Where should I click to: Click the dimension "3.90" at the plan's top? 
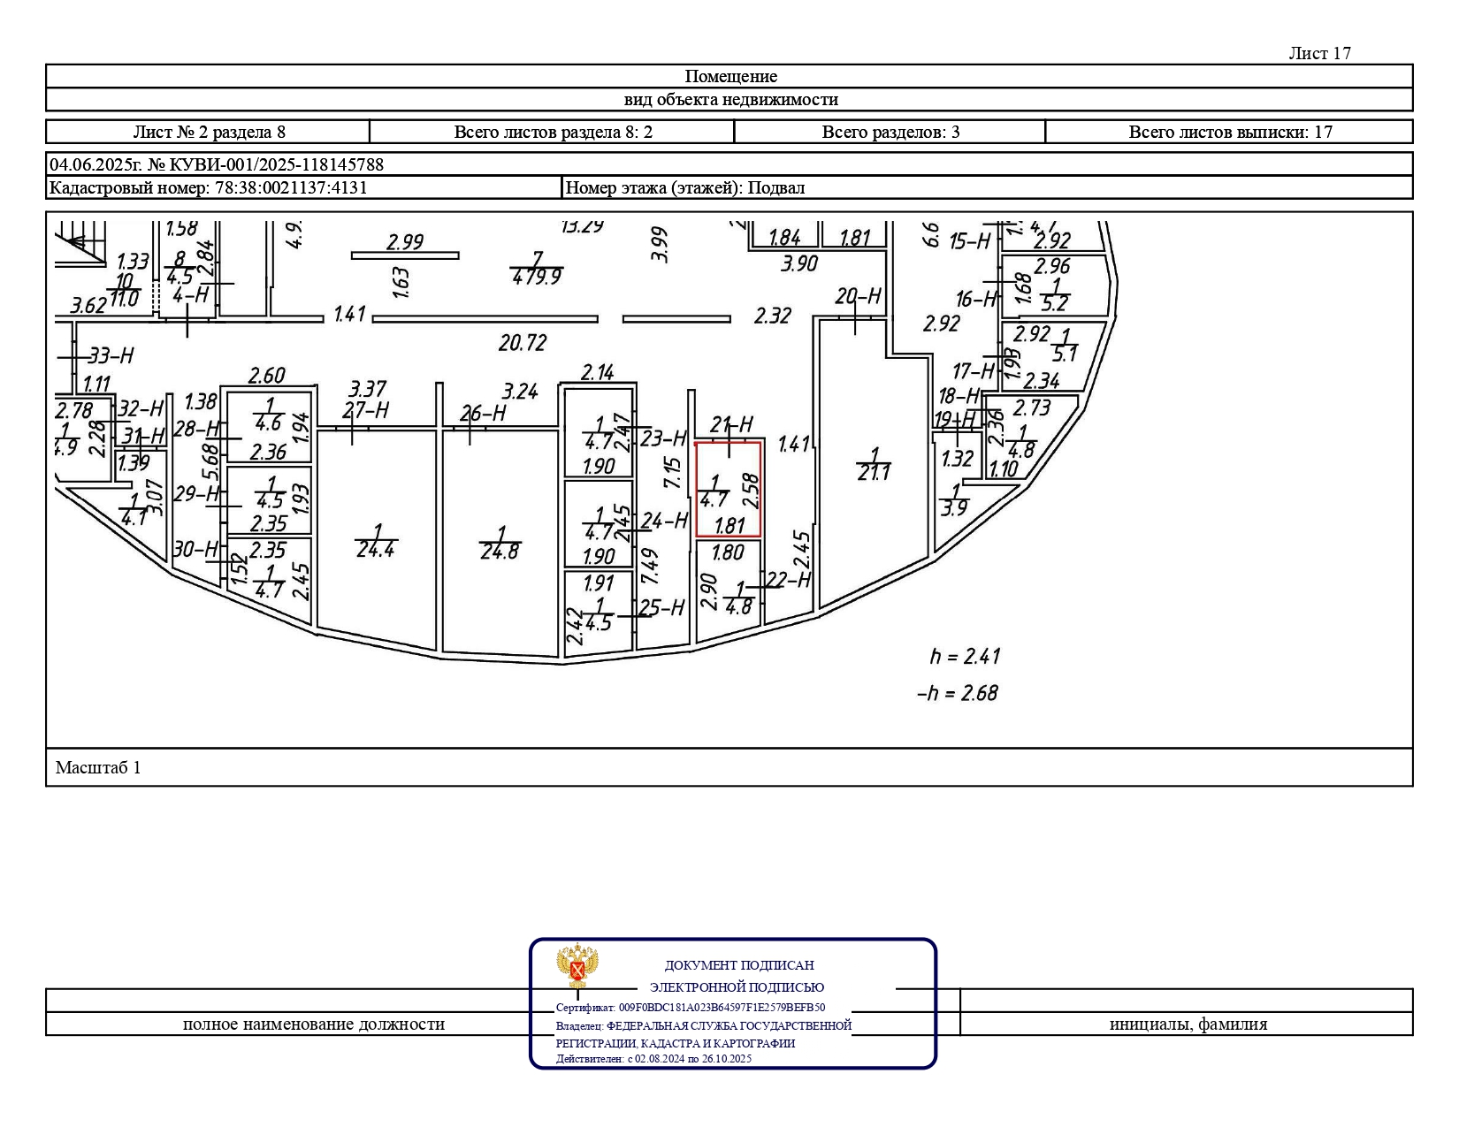pos(799,263)
